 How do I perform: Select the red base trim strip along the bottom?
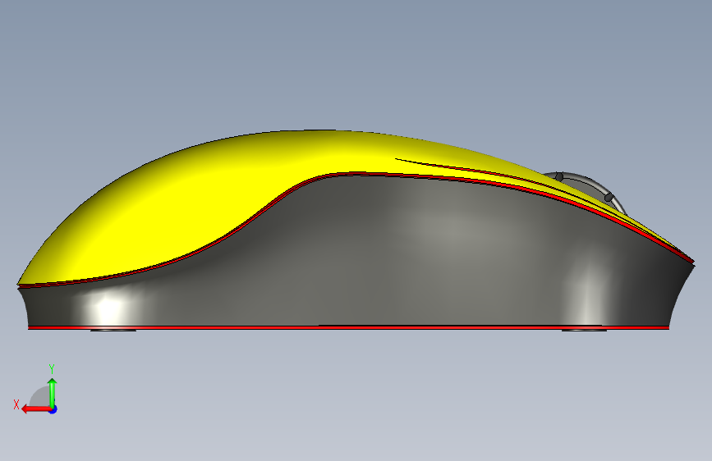pos(348,327)
